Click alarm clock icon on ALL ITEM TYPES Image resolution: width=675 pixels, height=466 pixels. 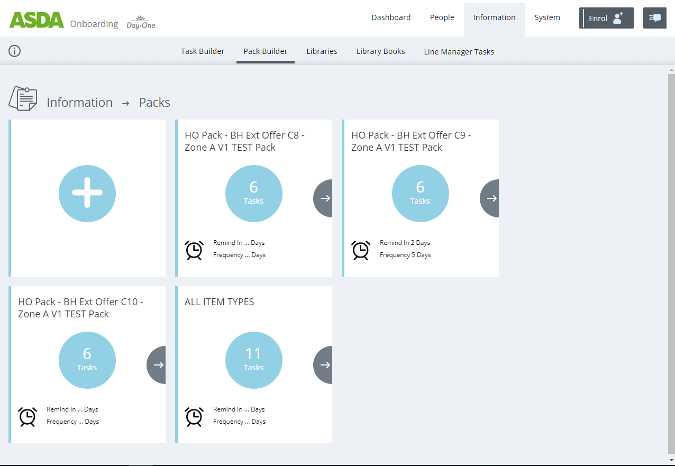194,416
